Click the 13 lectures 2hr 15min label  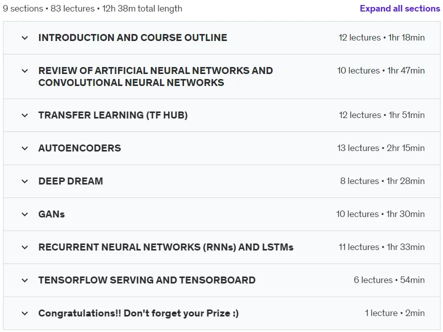coord(381,148)
